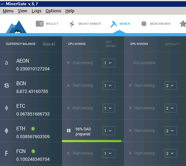Click the CURRENCY BALANCE header
This screenshot has height=166, width=186.
coord(21,44)
